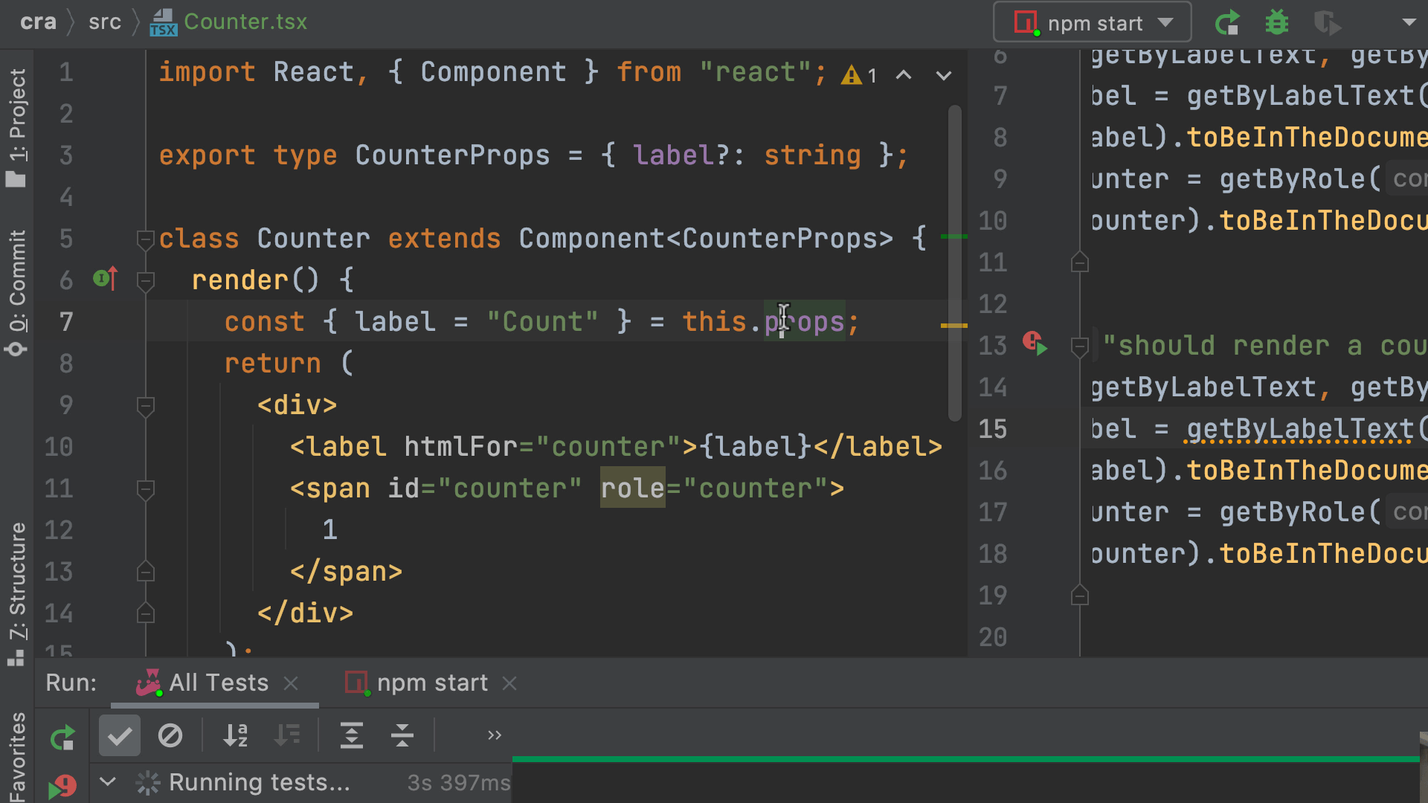Click Expand All in test toolbar
This screenshot has width=1428, height=803.
[352, 736]
